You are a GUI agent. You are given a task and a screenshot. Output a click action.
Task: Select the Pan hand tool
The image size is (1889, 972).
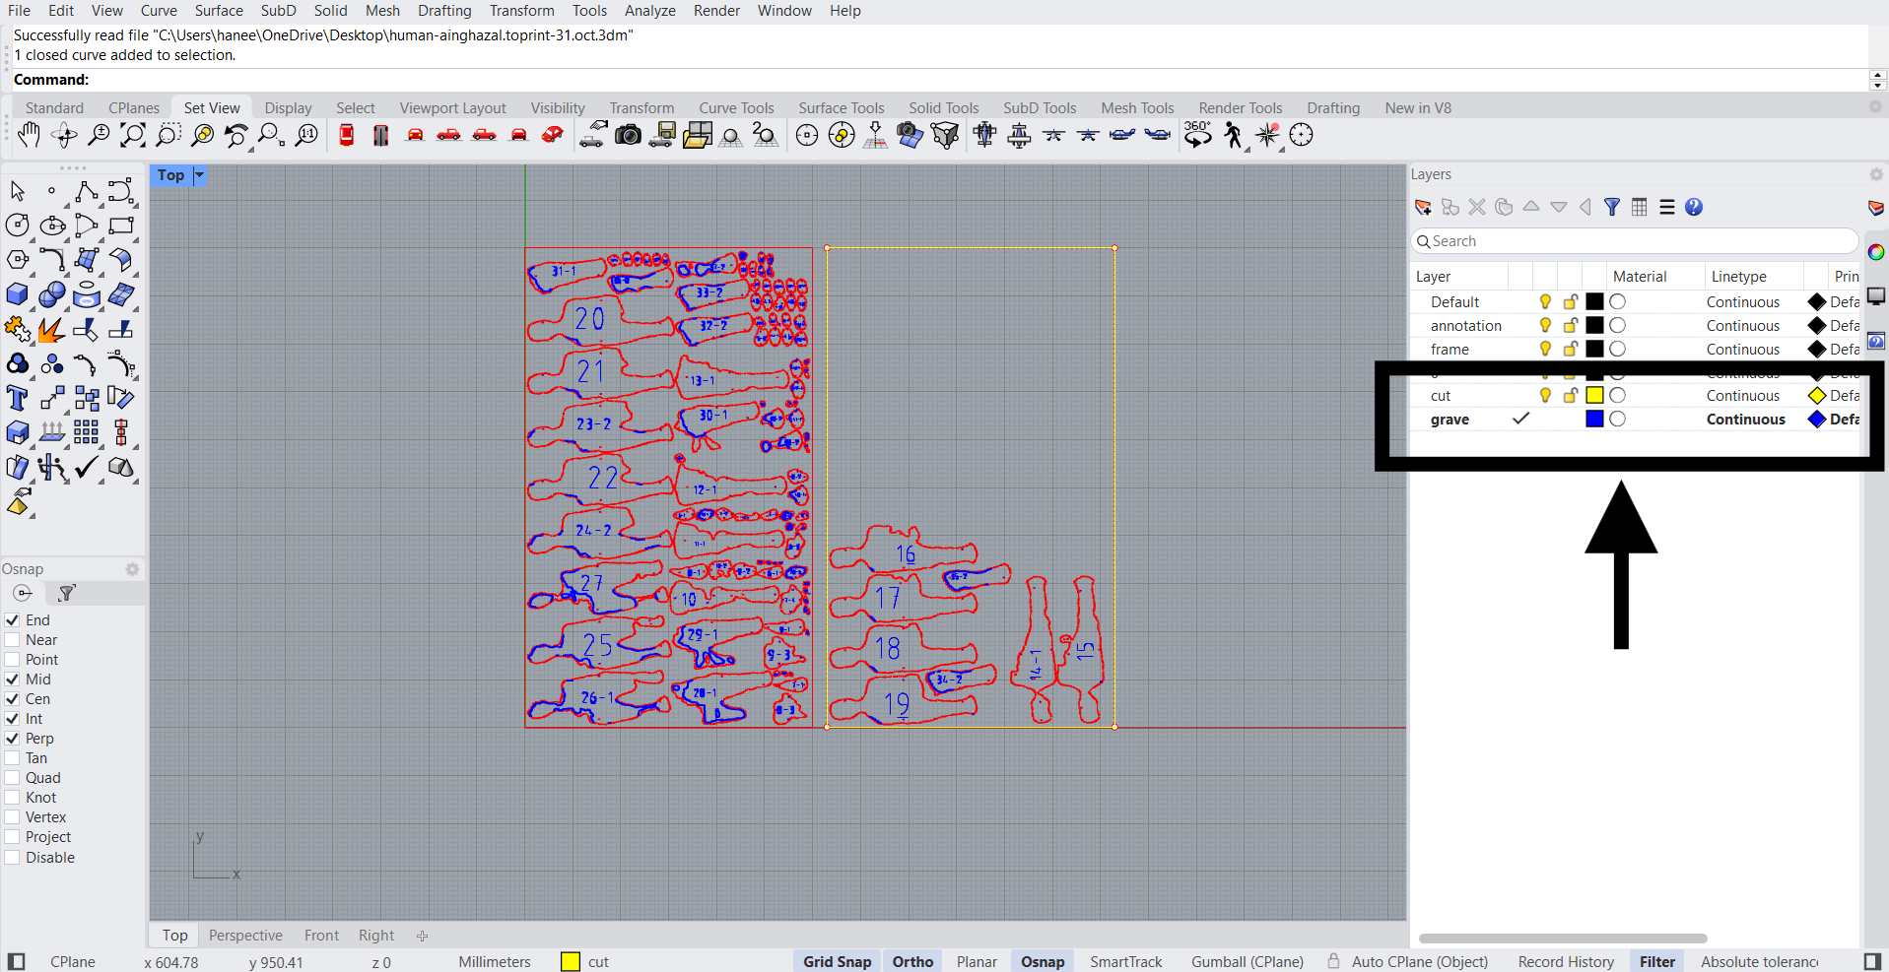click(x=29, y=135)
